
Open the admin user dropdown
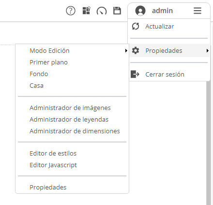tap(169, 11)
